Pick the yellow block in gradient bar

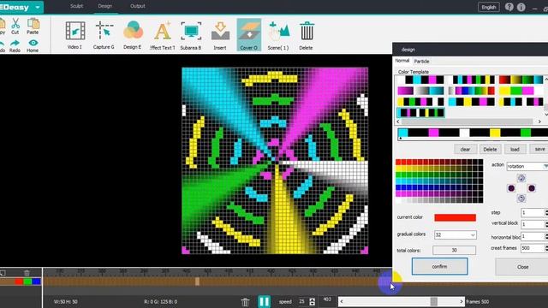(495, 133)
